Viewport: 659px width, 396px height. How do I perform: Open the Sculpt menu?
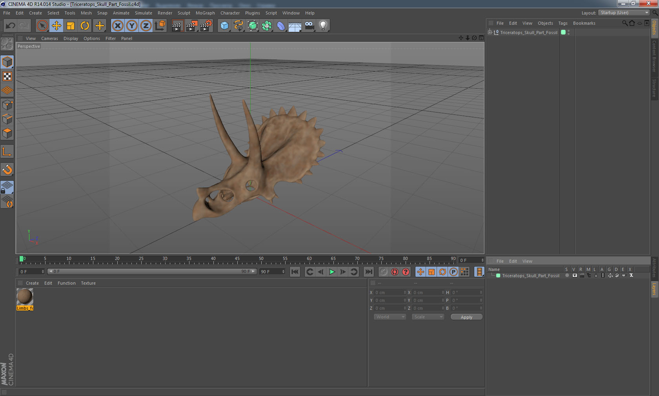(x=184, y=13)
